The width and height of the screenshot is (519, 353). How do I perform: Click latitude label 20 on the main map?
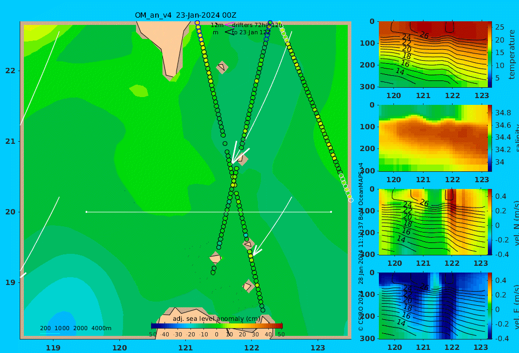point(10,212)
